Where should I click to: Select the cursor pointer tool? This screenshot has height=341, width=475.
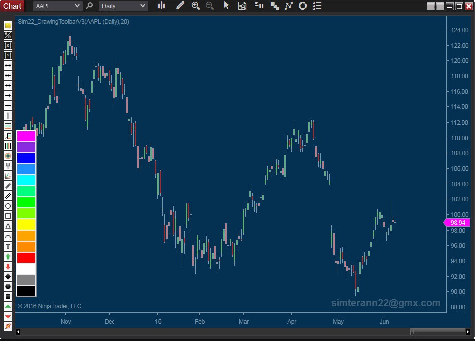click(x=226, y=6)
